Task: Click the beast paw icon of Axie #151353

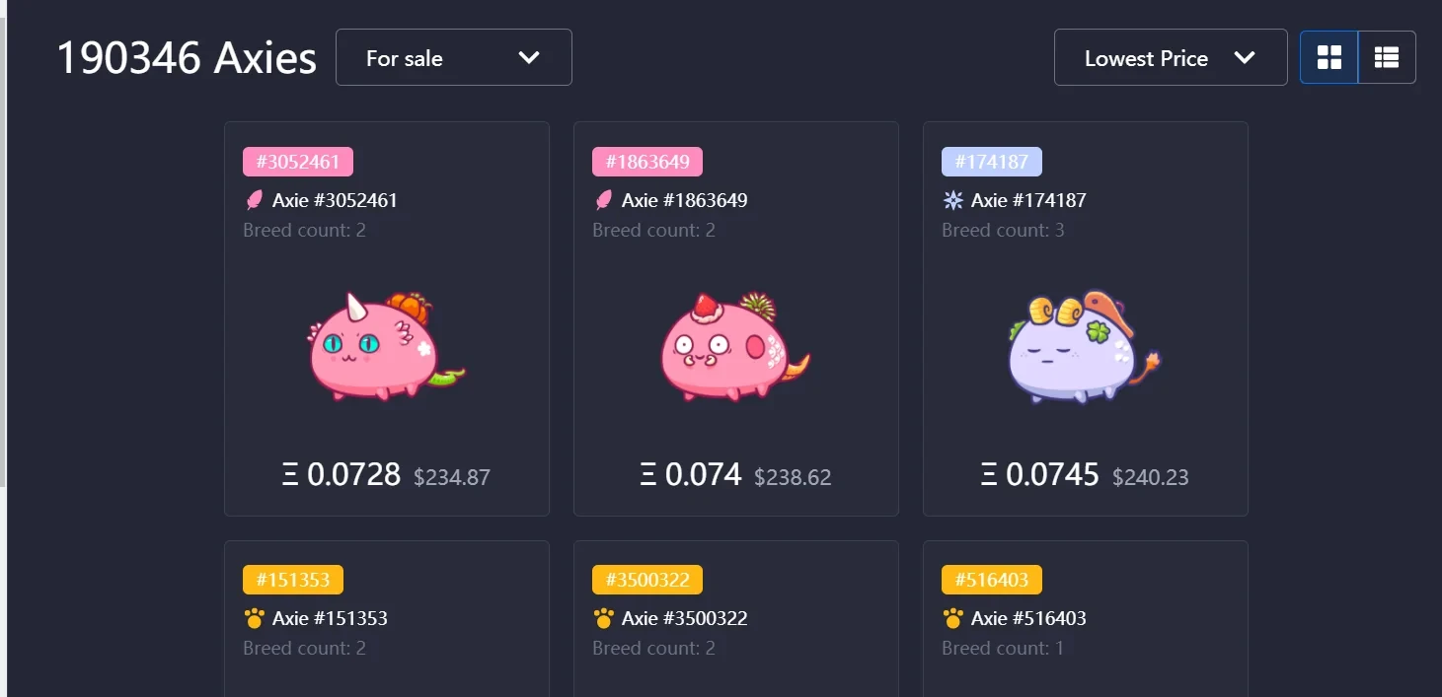Action: click(254, 619)
